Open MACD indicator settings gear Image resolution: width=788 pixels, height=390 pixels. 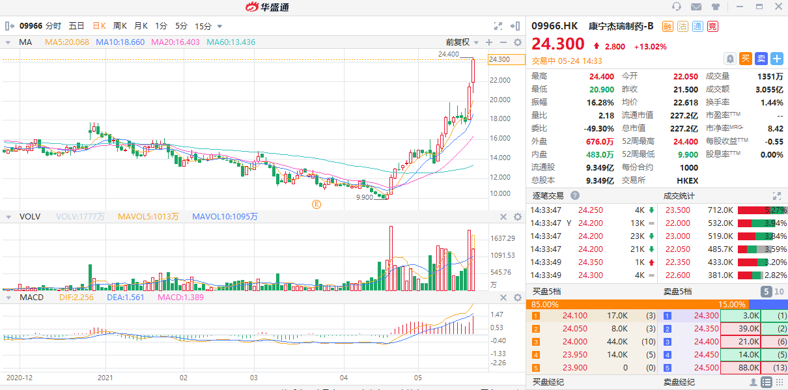click(x=518, y=298)
